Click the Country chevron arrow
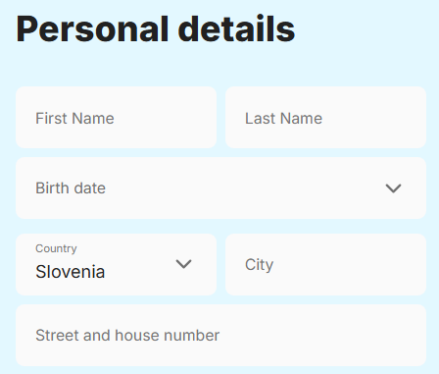The image size is (439, 374). point(183,264)
